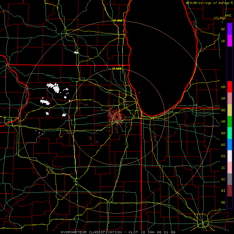This screenshot has height=234, width=234.
Task: Click the 100 NMI range ring label
Action: [x=117, y=21]
